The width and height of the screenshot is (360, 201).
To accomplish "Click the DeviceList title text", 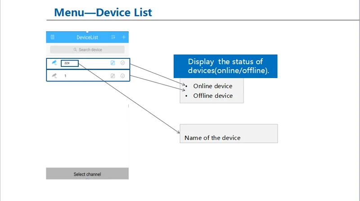I will click(x=87, y=37).
